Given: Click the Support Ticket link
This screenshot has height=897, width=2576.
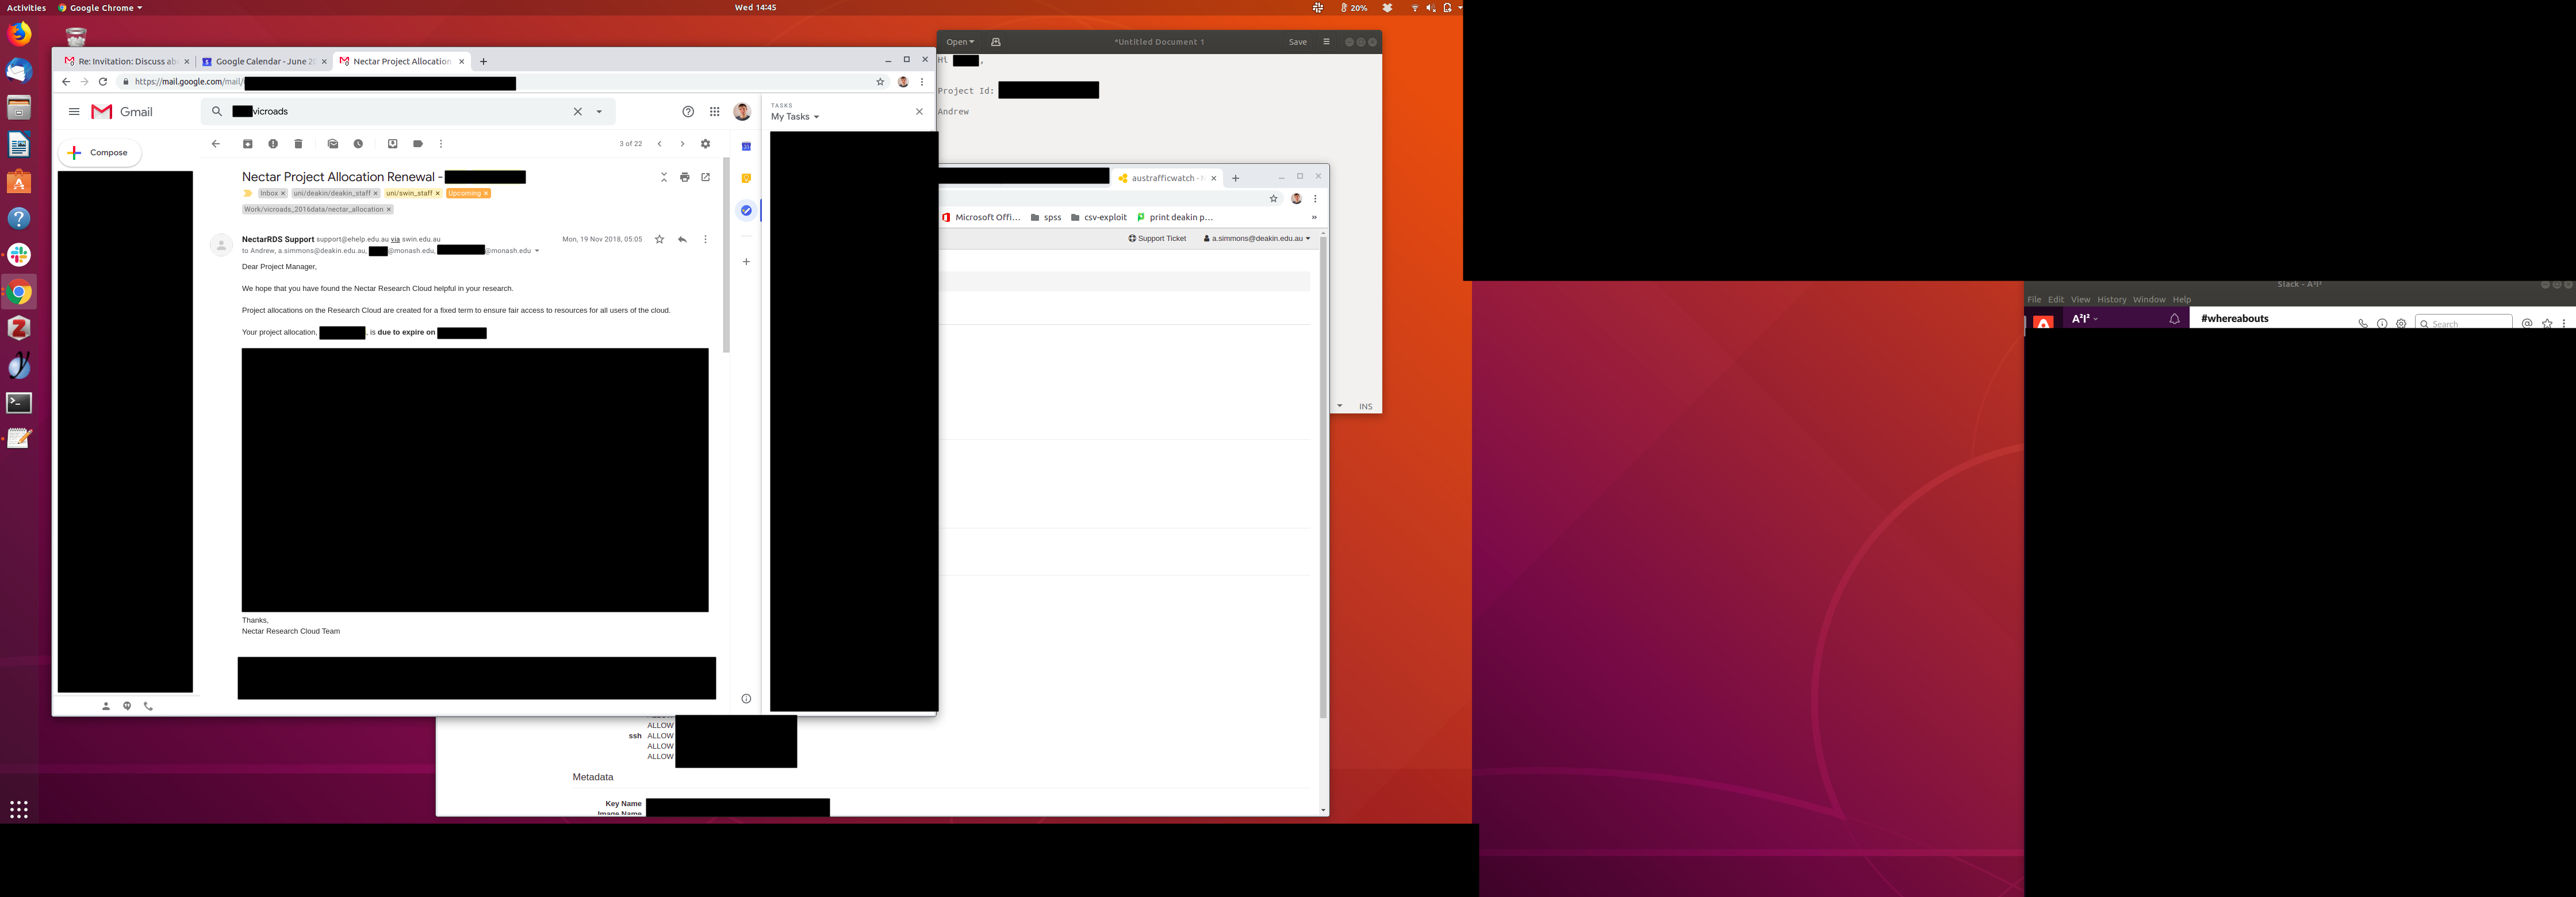Looking at the screenshot, I should coord(1157,239).
